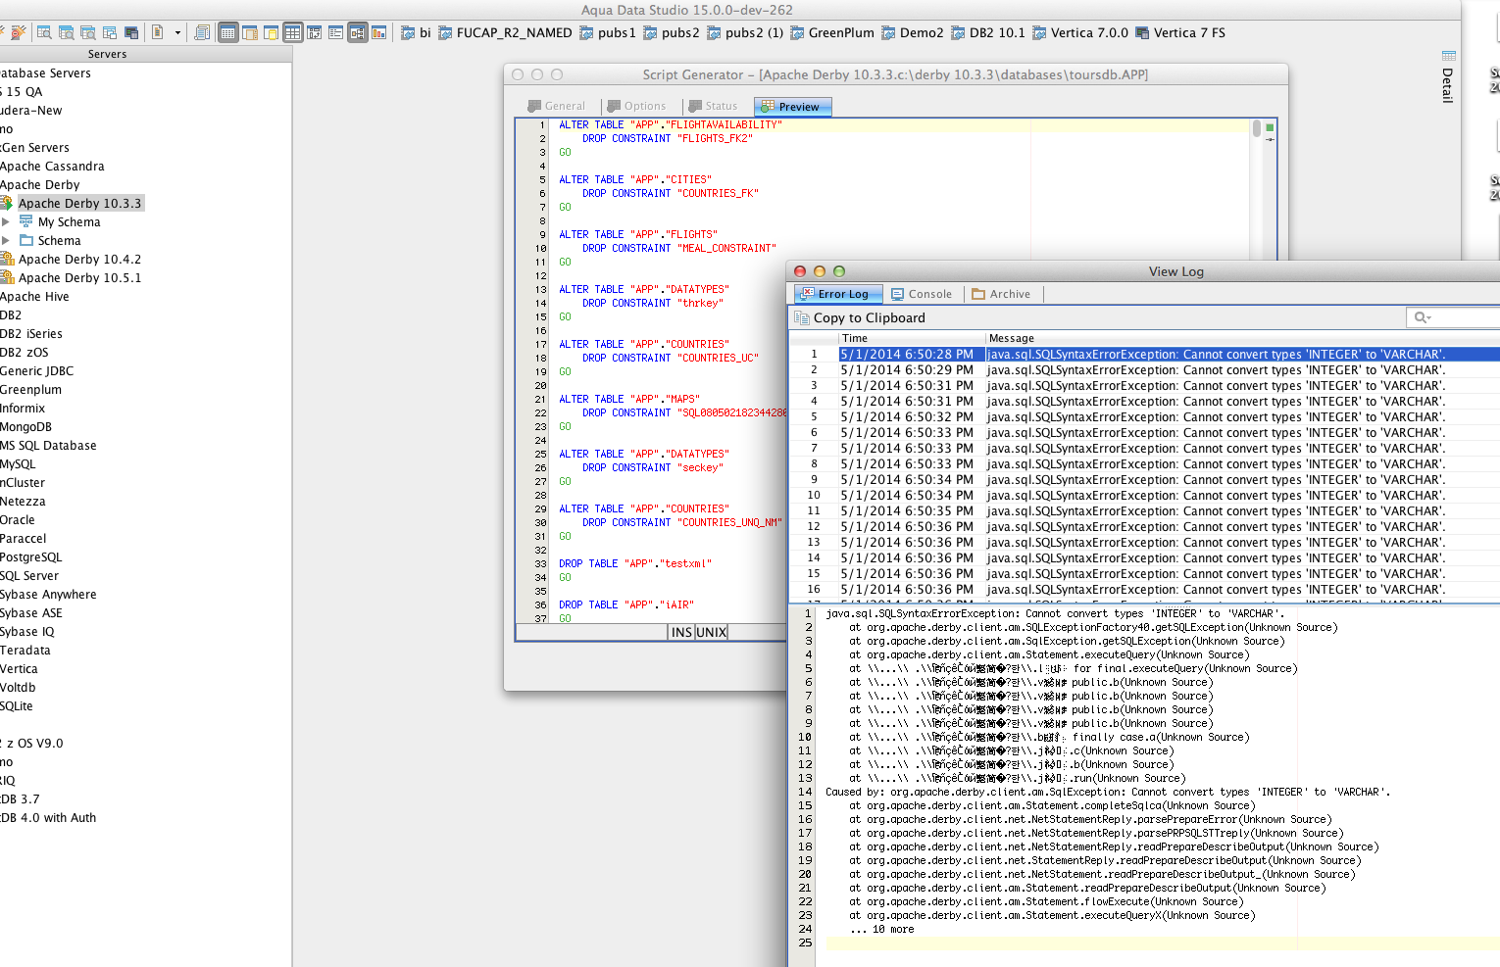1500x967 pixels.
Task: Click the 'DROP TABLE "APP"."testxml"' script line
Action: click(x=635, y=564)
